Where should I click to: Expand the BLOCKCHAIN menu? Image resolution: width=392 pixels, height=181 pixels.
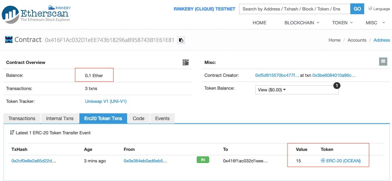(x=302, y=23)
